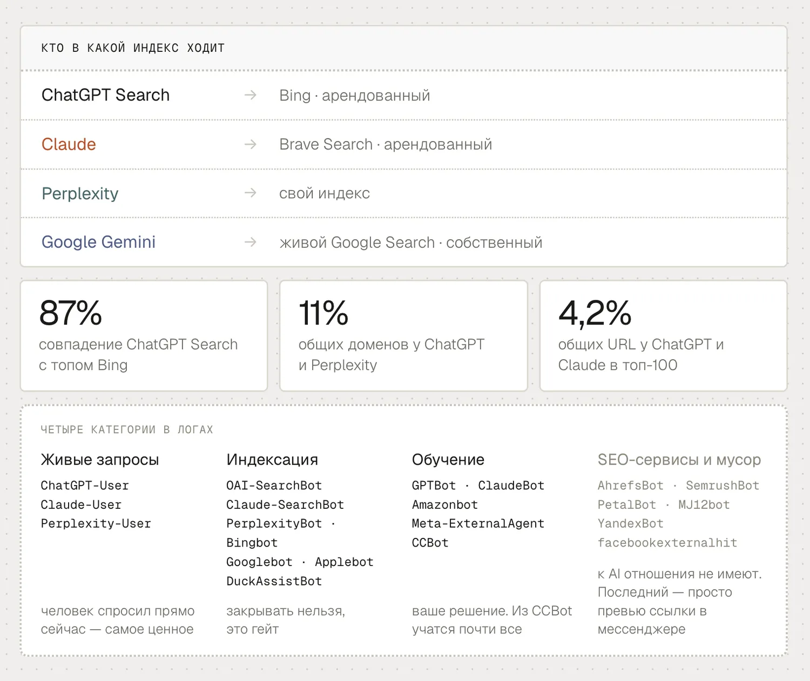Click the 'ChatGPT-User' entry

coord(85,486)
